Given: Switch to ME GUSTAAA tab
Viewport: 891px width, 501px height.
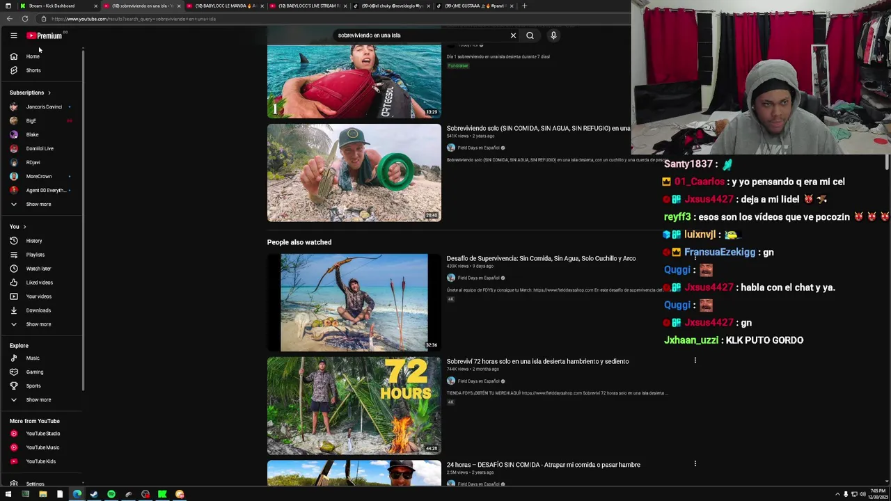Looking at the screenshot, I should click(475, 6).
